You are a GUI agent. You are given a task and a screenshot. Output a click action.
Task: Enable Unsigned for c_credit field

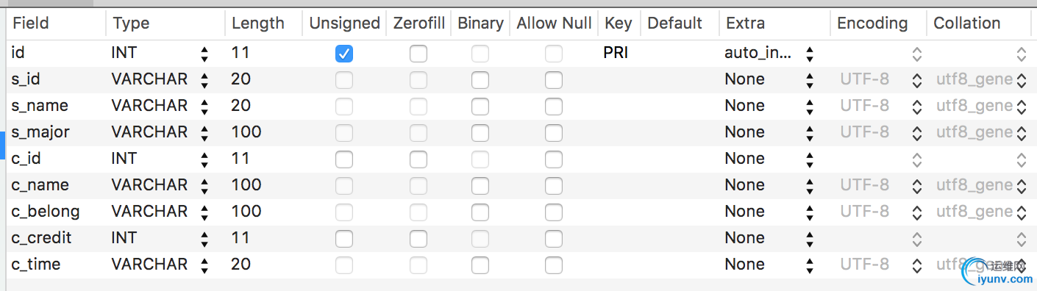pos(344,238)
